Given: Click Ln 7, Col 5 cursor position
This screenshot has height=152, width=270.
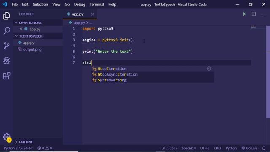Looking at the screenshot, I should coord(169,148).
